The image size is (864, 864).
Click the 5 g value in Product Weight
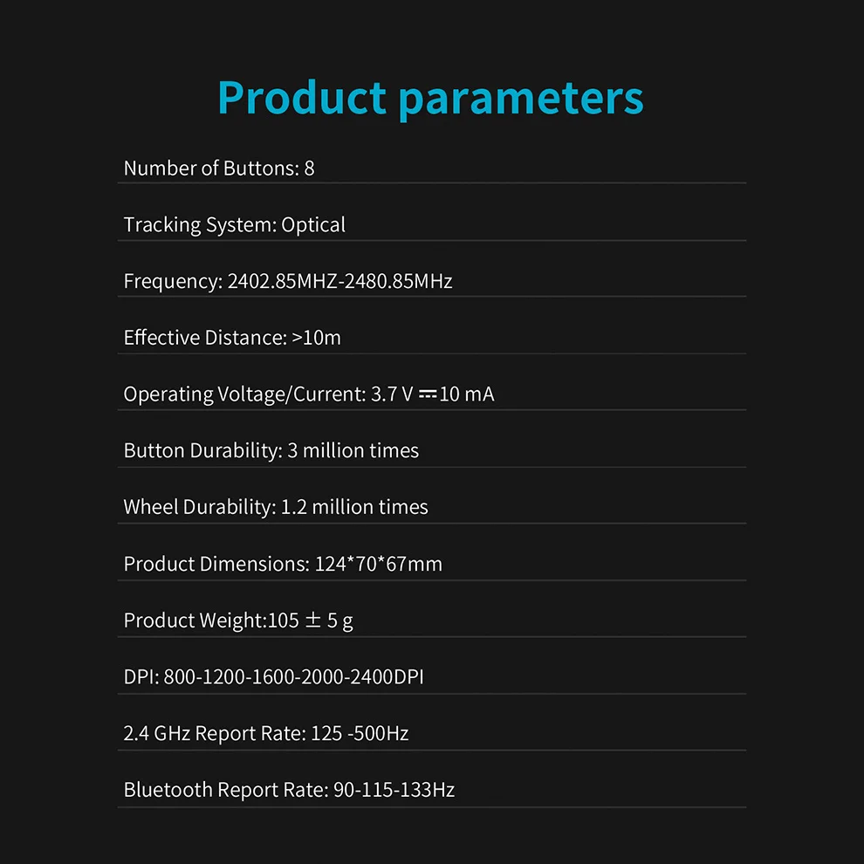pos(340,621)
